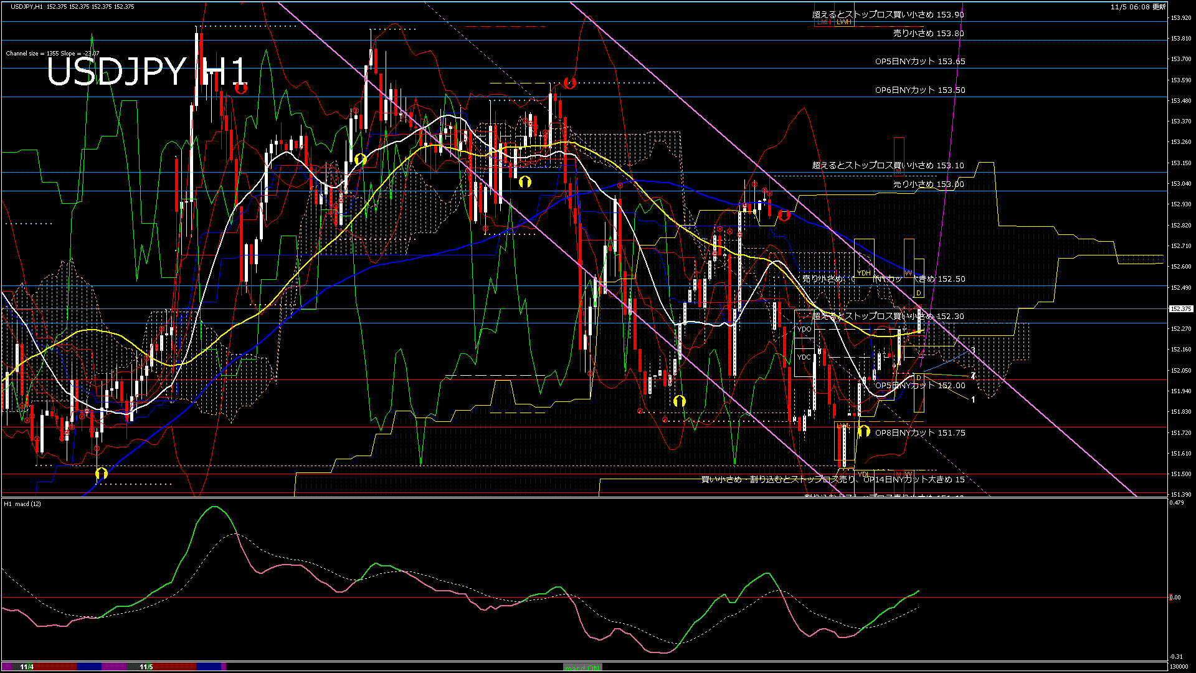Click the YDO marker box
The height and width of the screenshot is (673, 1196).
(x=804, y=329)
